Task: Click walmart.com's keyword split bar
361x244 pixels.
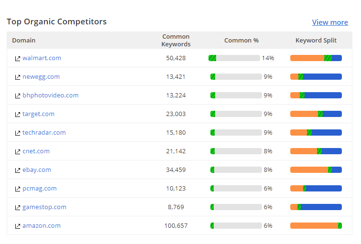Action: tap(316, 58)
